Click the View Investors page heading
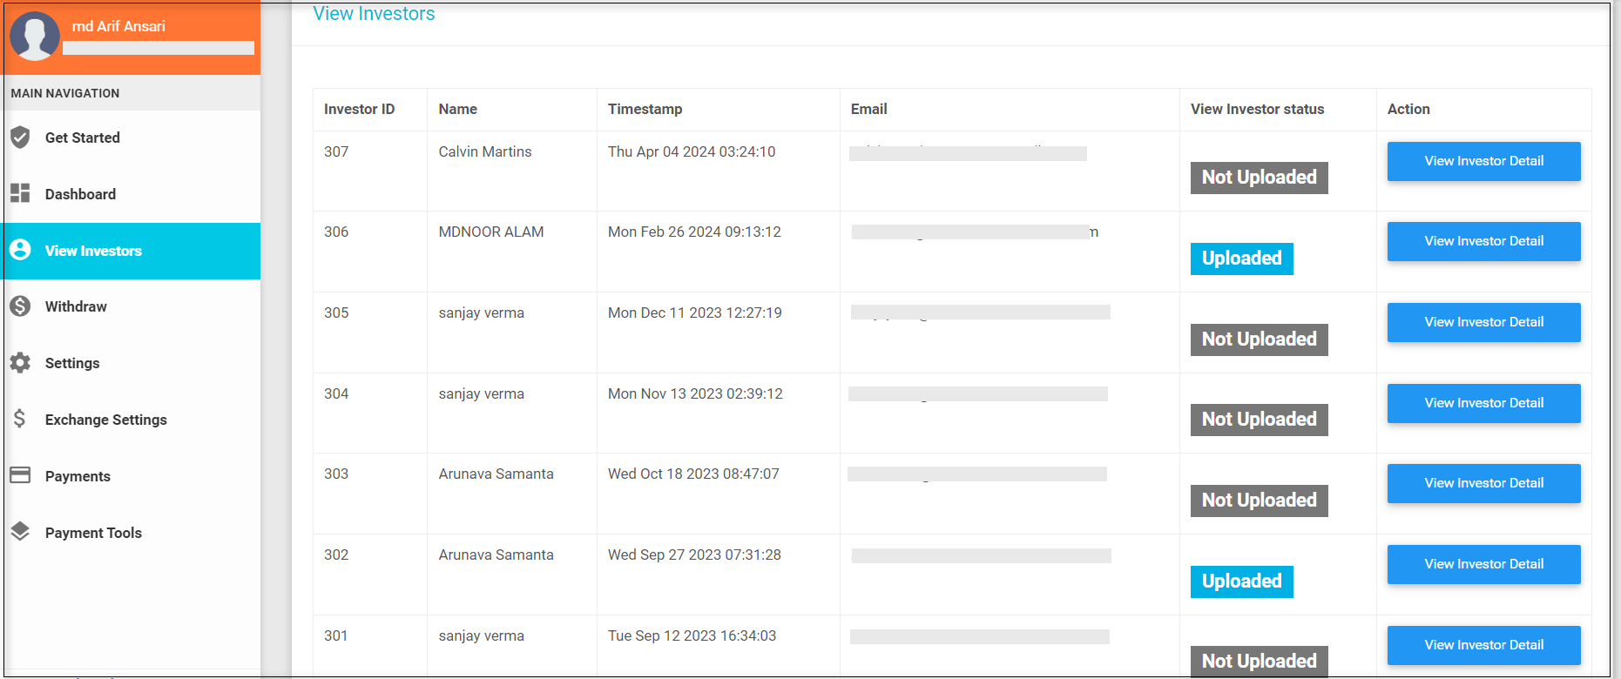 374,14
